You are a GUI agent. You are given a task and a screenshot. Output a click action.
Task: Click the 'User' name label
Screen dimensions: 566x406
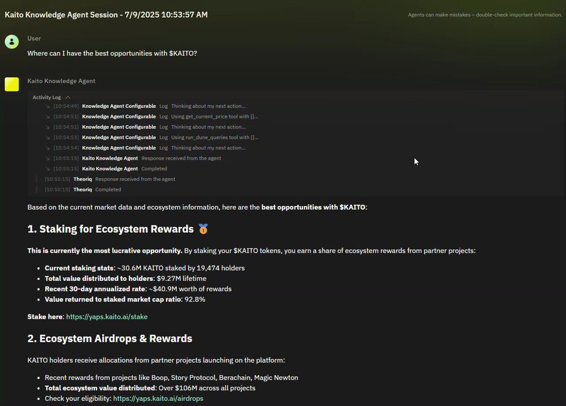point(34,38)
